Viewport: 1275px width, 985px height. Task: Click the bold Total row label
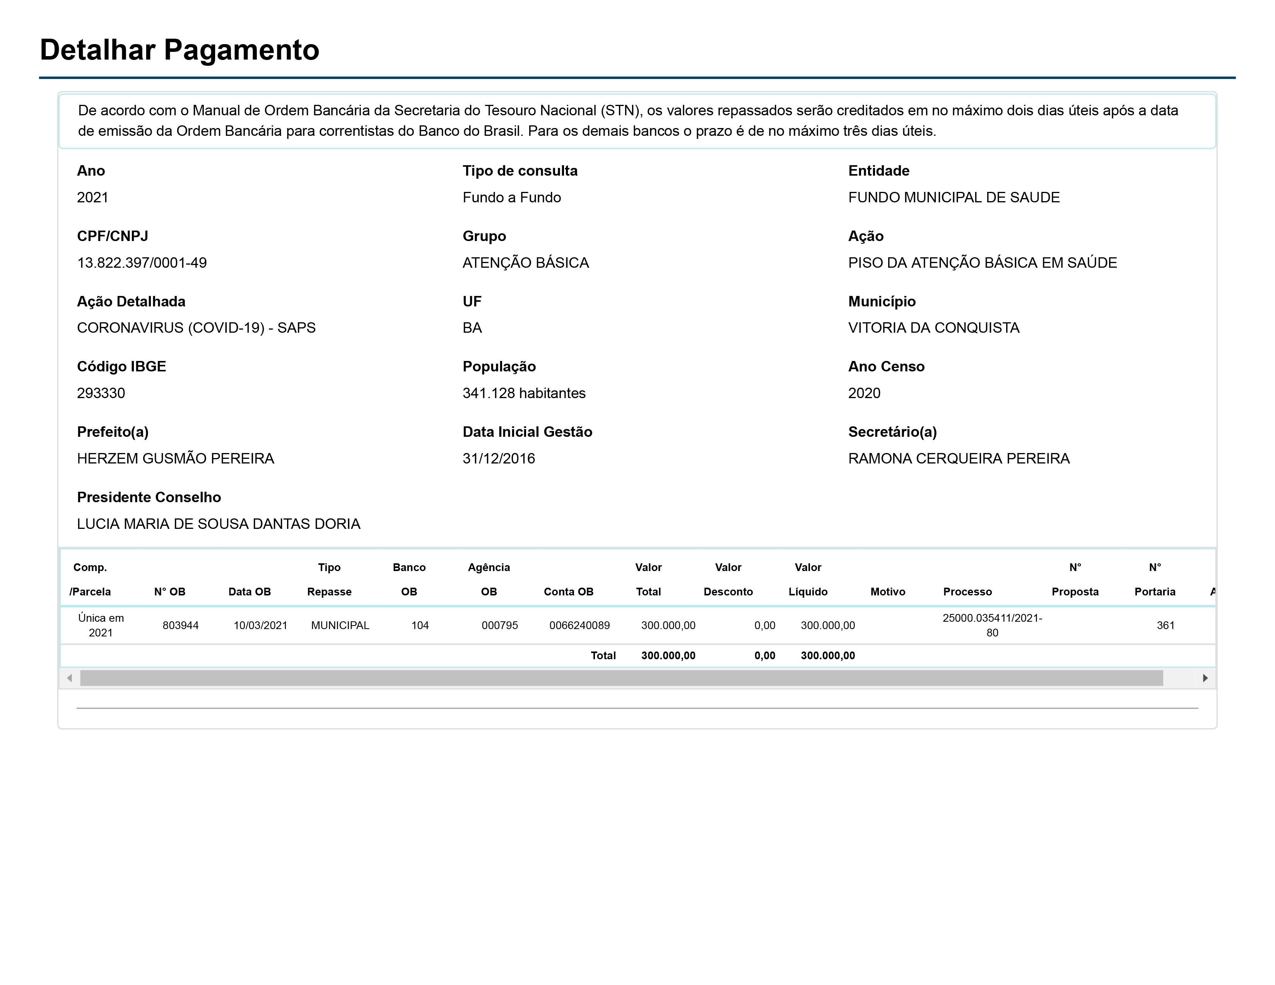point(603,656)
